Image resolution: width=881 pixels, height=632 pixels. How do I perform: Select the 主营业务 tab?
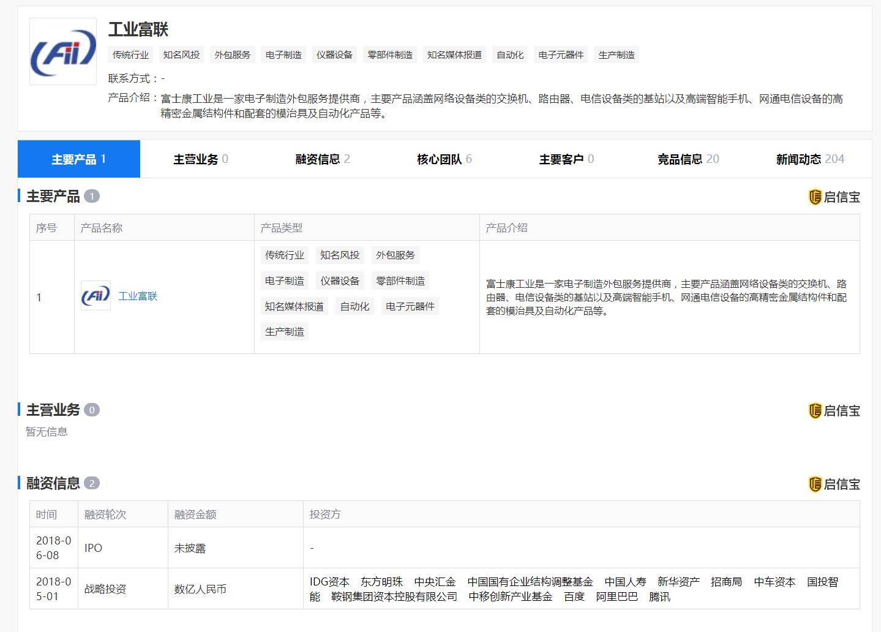pyautogui.click(x=200, y=159)
